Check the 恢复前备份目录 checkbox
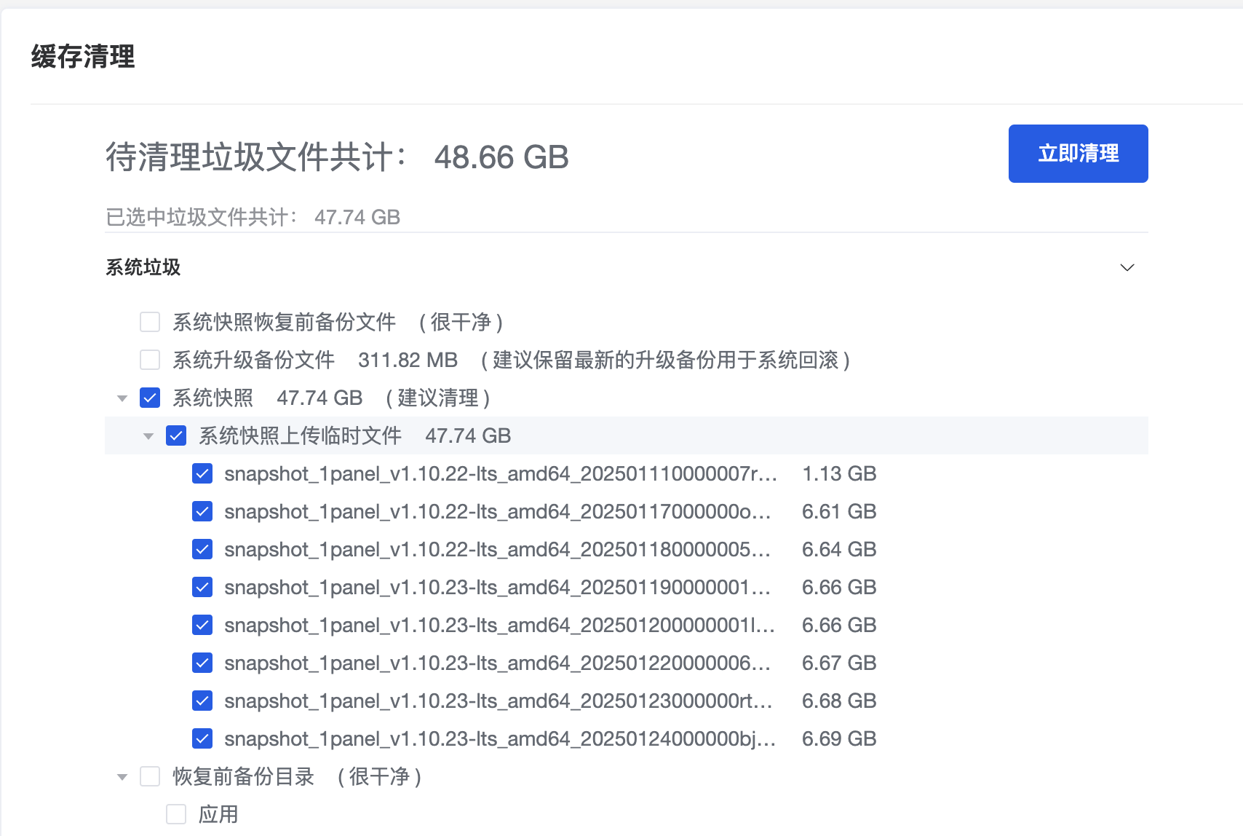 [x=150, y=776]
